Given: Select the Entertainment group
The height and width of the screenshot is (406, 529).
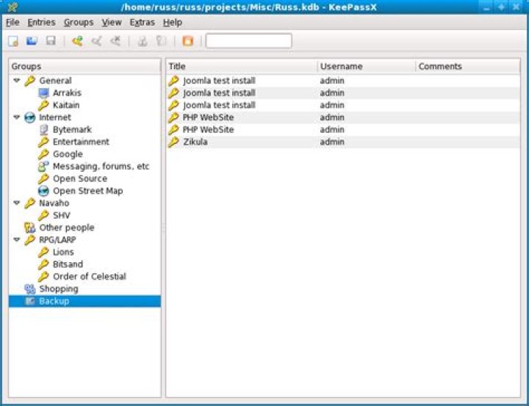Looking at the screenshot, I should 81,142.
